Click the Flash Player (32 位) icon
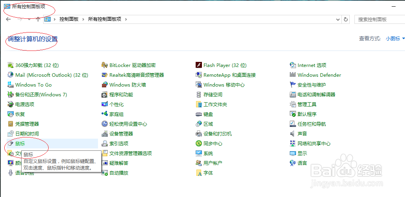Viewport: 405px width, 197px height. click(198, 65)
